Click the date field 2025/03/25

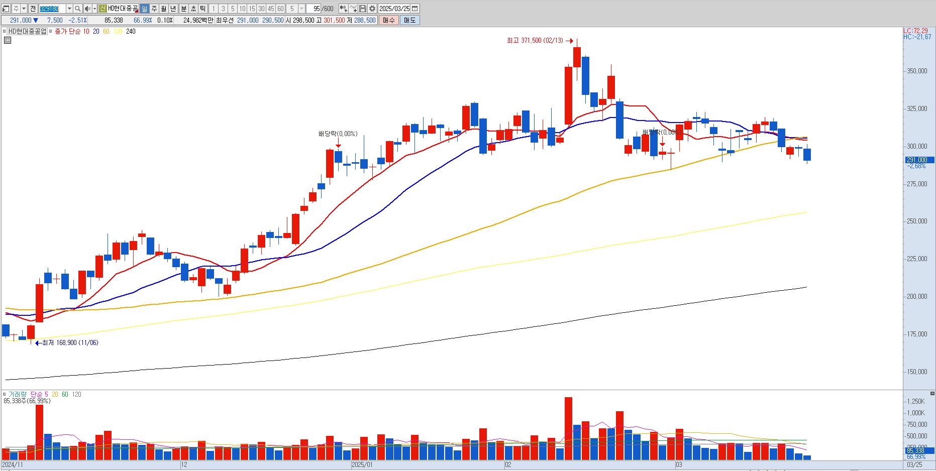point(394,9)
